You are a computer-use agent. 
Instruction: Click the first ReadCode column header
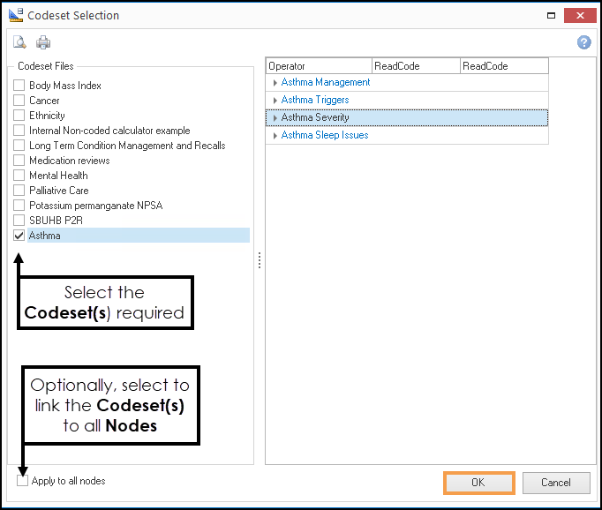[x=416, y=66]
